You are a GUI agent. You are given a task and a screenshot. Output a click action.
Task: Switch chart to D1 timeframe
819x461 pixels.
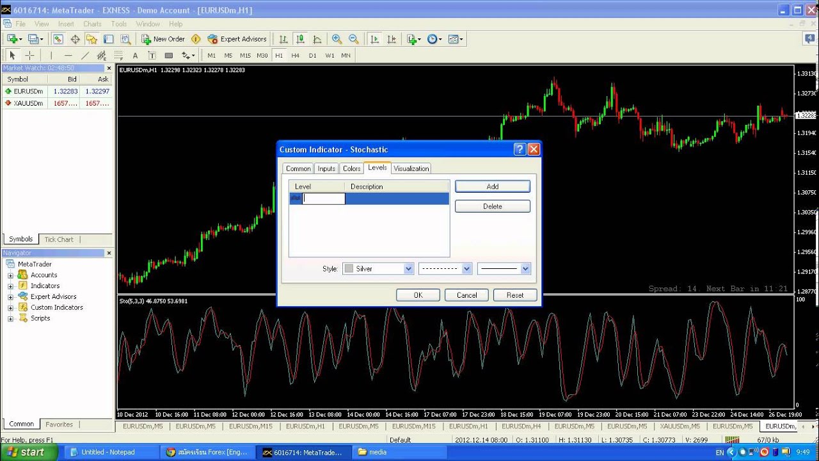312,56
